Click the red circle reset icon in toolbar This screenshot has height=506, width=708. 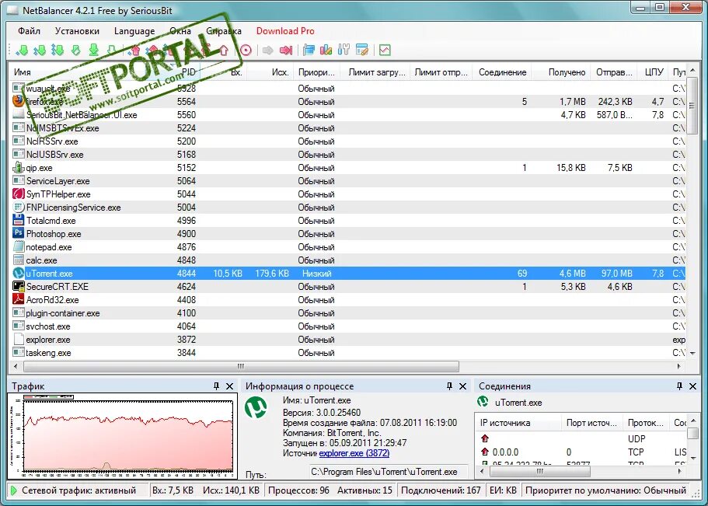[x=246, y=51]
